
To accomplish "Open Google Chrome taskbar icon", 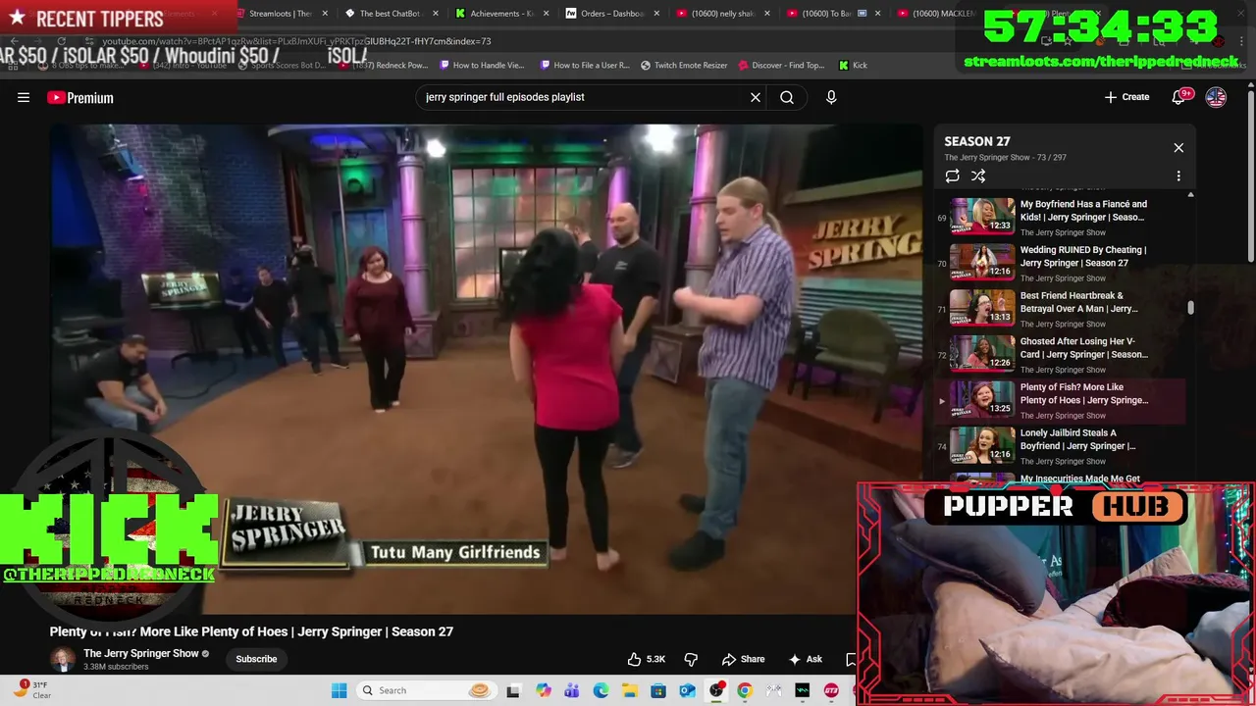I will [745, 690].
